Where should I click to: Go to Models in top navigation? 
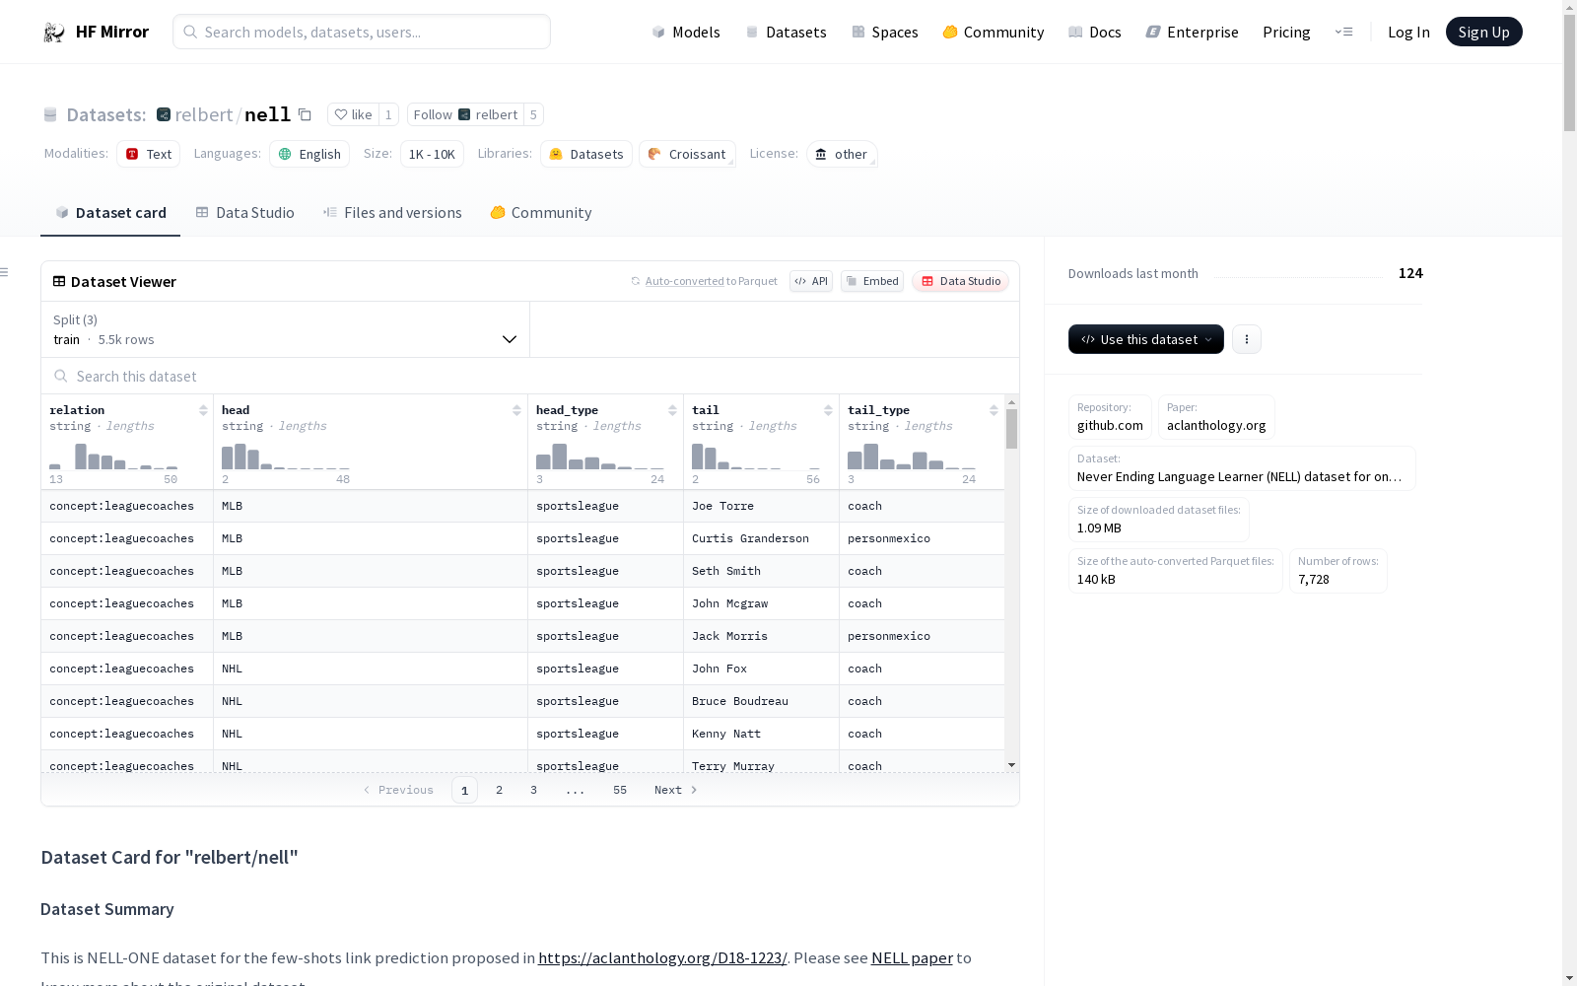pos(686,32)
